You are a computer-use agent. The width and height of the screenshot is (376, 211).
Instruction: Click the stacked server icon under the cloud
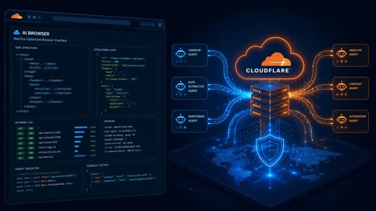coord(270,100)
